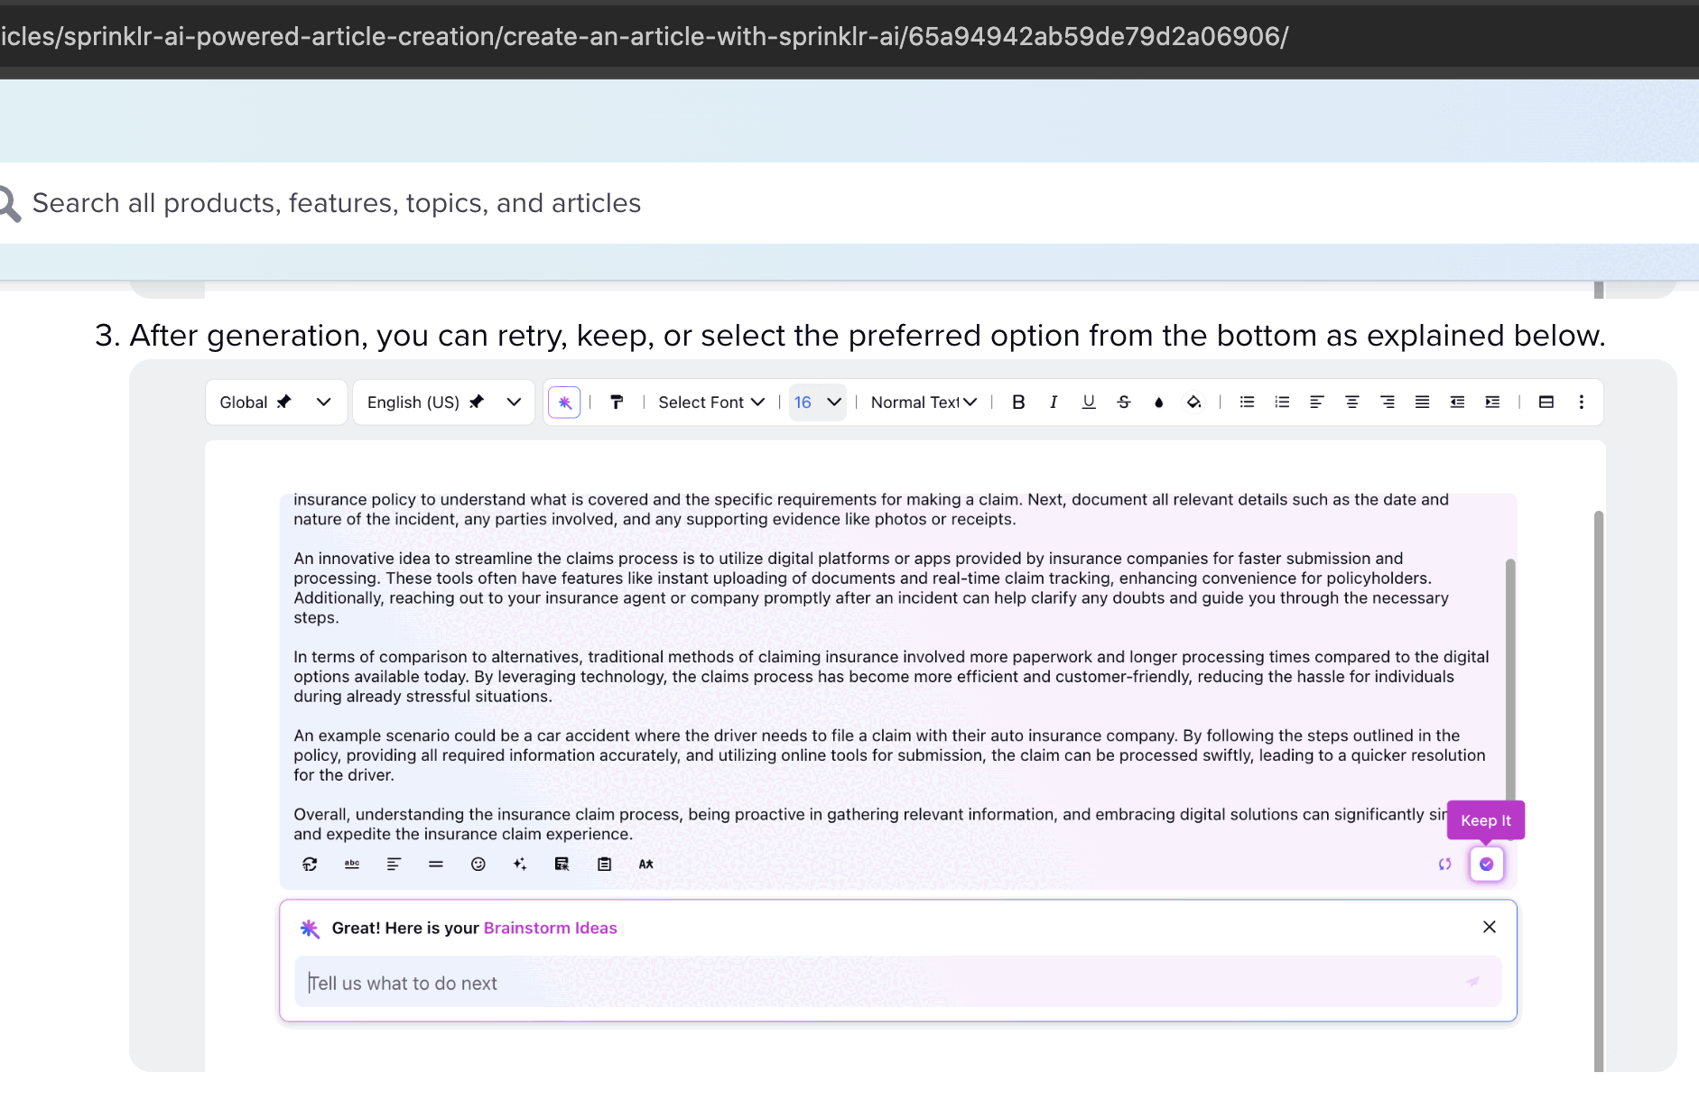The image size is (1699, 1110).
Task: Click the translate text icon
Action: (x=646, y=865)
